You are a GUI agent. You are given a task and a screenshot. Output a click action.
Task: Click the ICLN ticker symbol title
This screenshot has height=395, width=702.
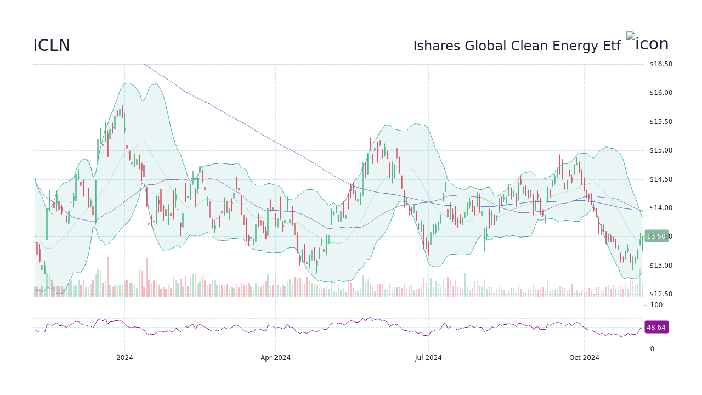(52, 46)
